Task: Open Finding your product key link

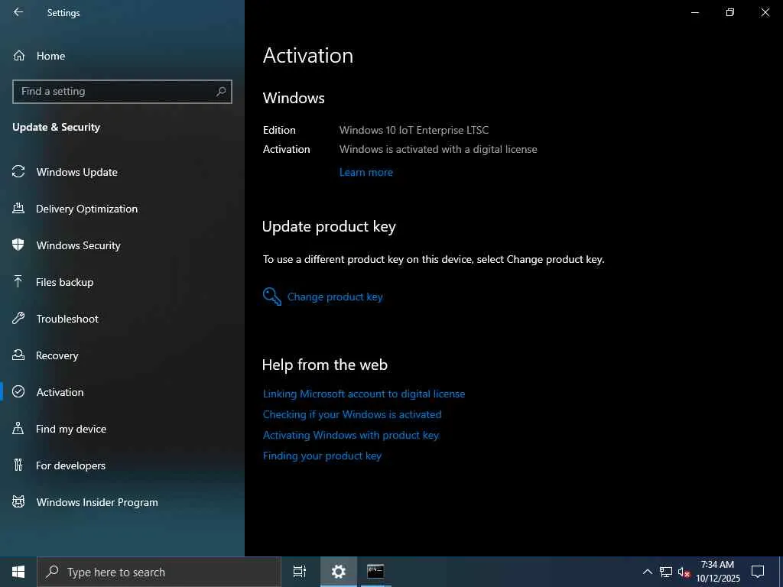Action: coord(322,456)
